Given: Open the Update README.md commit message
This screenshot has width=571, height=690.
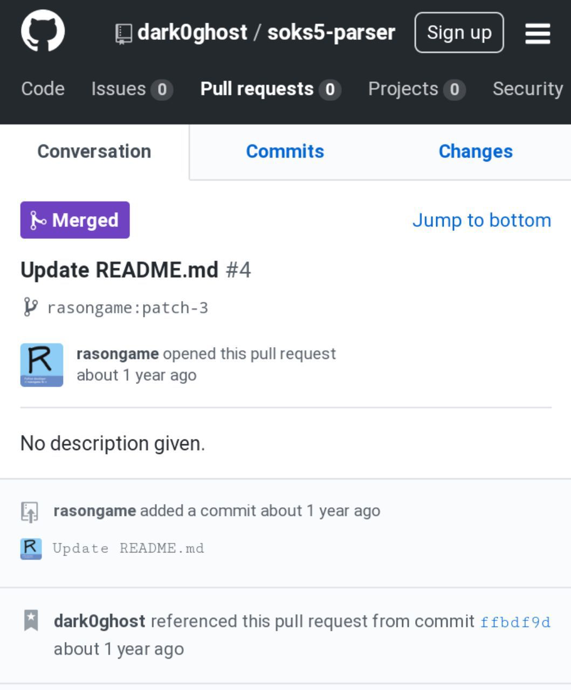Looking at the screenshot, I should pos(128,548).
